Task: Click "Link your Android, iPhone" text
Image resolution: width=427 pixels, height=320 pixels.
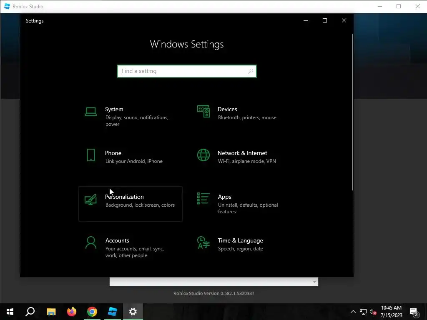Action: click(x=134, y=161)
